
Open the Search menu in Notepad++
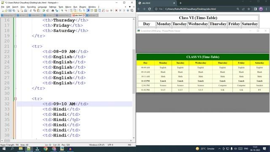[15, 7]
